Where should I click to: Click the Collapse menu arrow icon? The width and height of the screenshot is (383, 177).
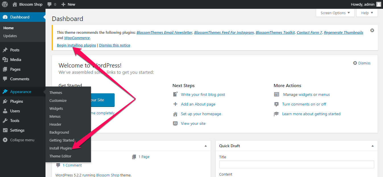[5, 140]
